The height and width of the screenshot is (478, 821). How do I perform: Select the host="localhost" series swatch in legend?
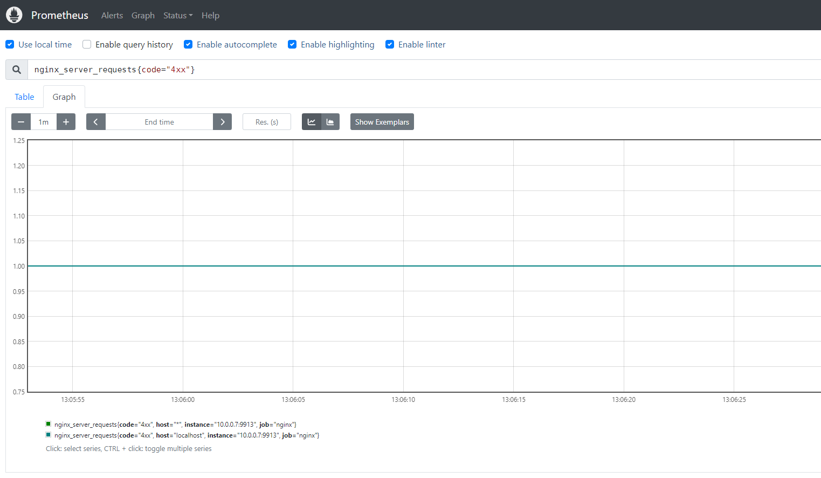(x=49, y=435)
